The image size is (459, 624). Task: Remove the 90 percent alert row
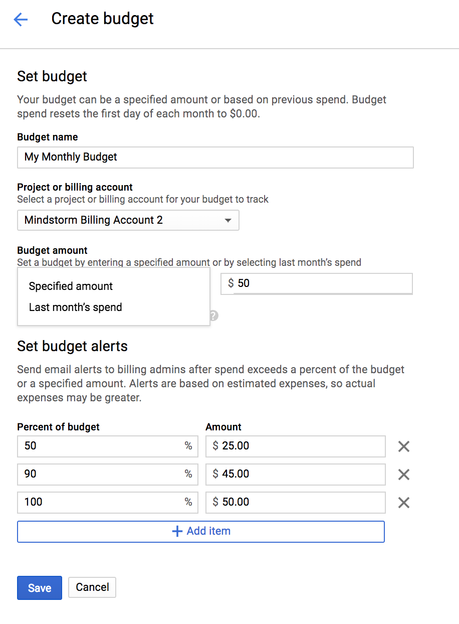[x=403, y=475]
